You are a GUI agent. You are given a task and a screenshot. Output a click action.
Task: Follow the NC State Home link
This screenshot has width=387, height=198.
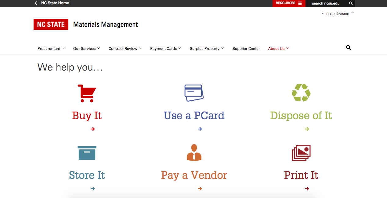click(55, 3)
